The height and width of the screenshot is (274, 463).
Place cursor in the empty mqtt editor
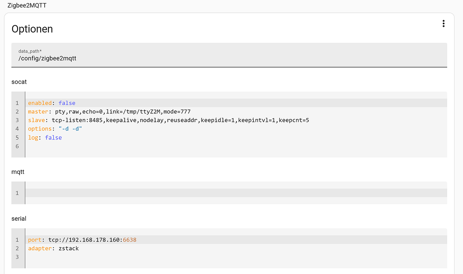click(x=136, y=193)
